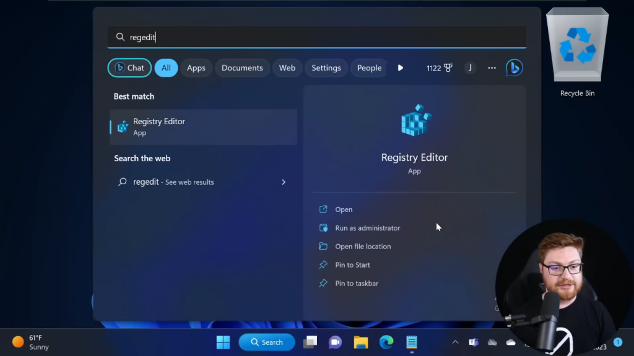Image resolution: width=634 pixels, height=356 pixels.
Task: Click the Open arrow icon
Action: (x=323, y=209)
